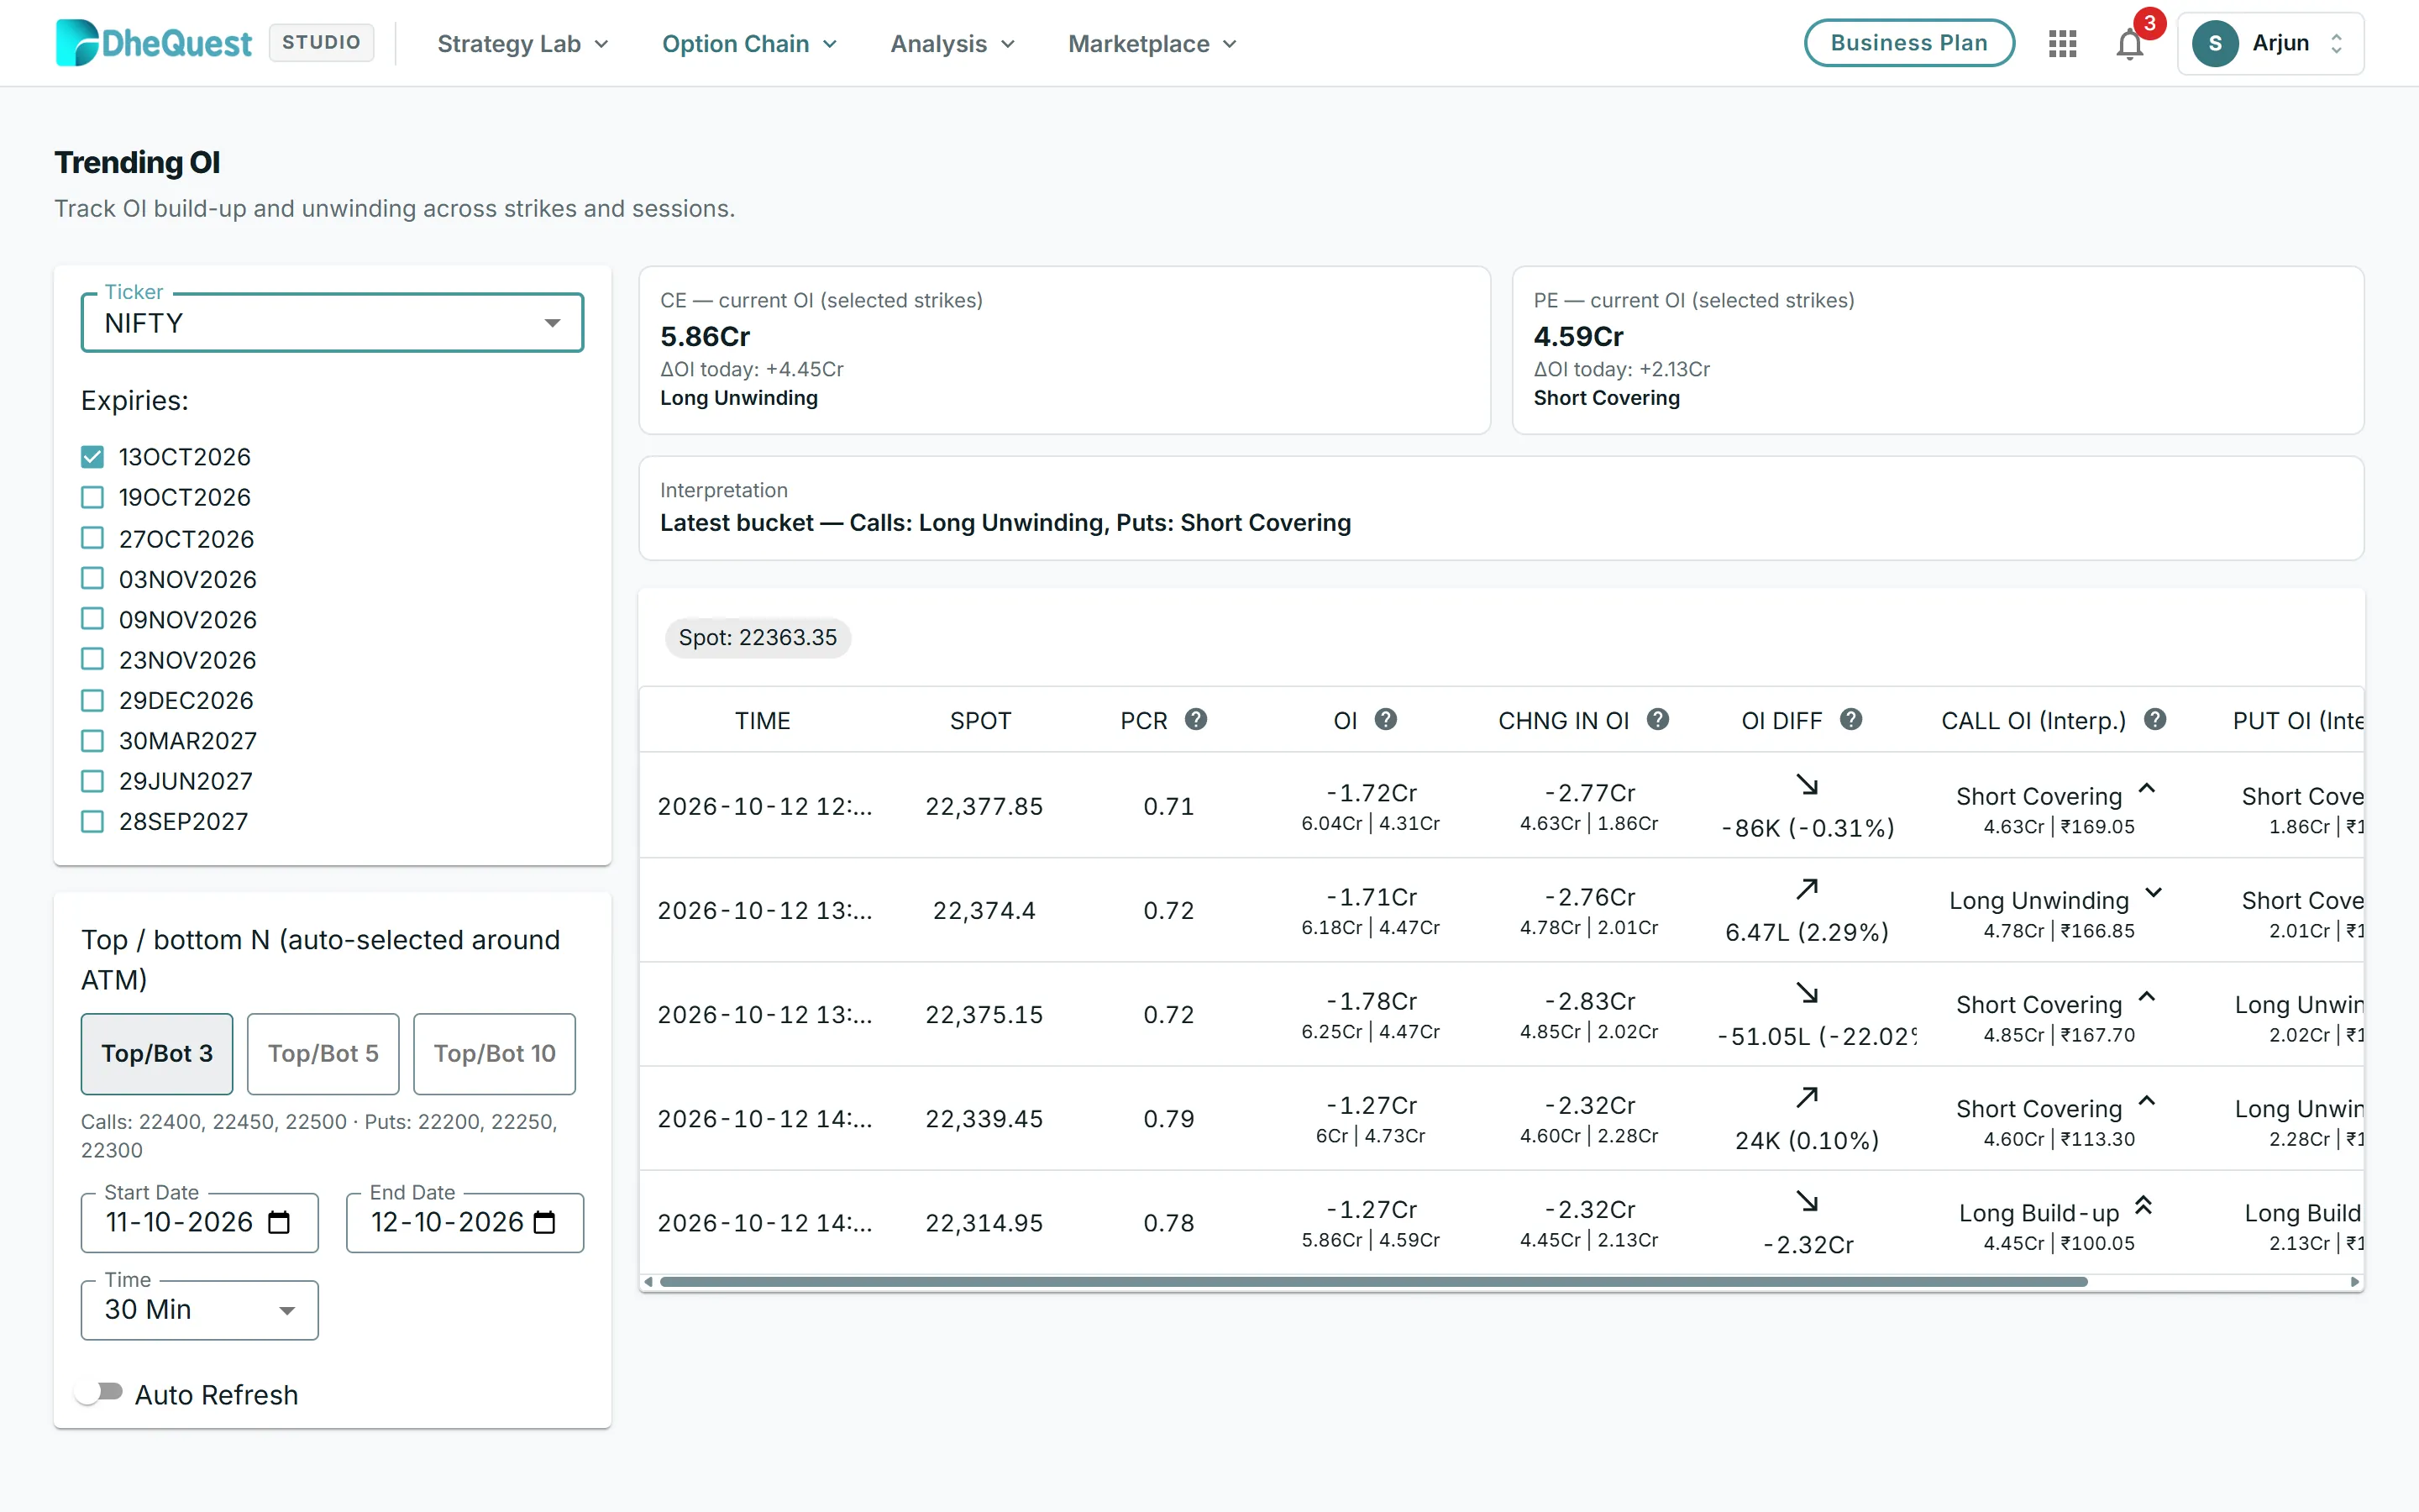Open the notifications bell
2419x1512 pixels.
click(x=2129, y=44)
